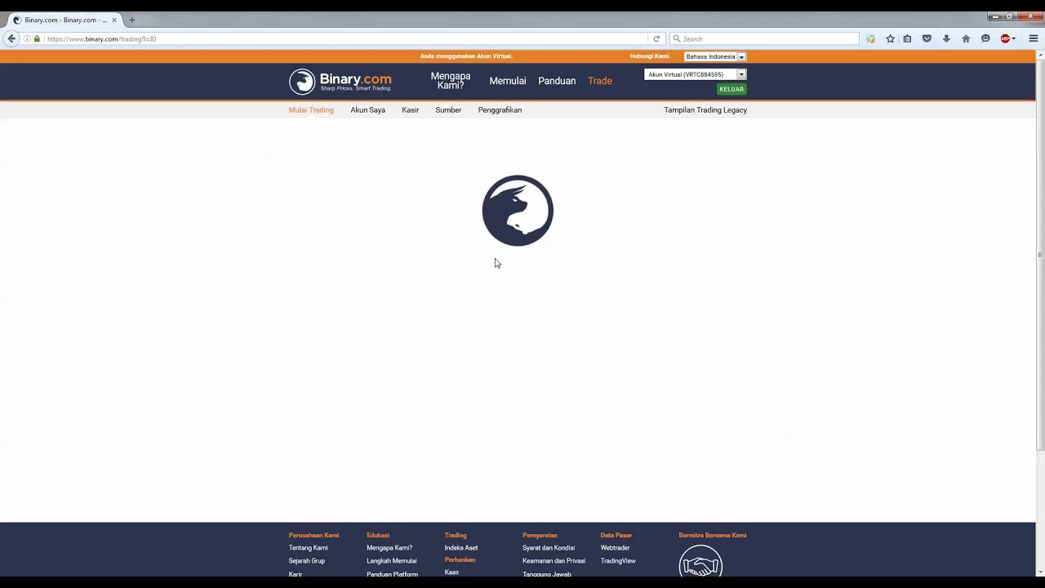Open TradingView footer link
Image resolution: width=1045 pixels, height=588 pixels.
click(618, 561)
